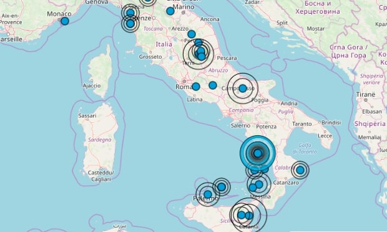Select the Sardegna region label
387x232 pixels.
point(100,140)
